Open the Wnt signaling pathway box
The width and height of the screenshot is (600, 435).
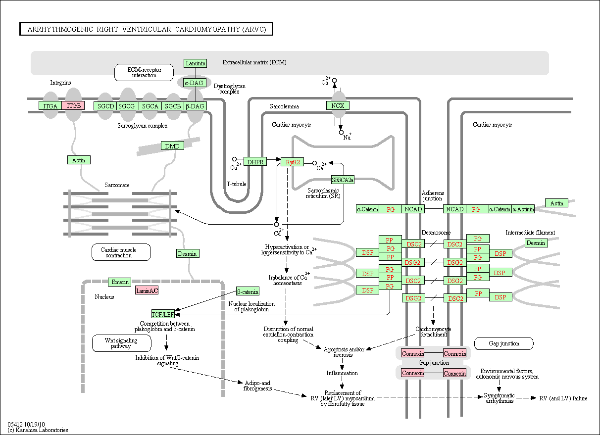click(x=121, y=343)
